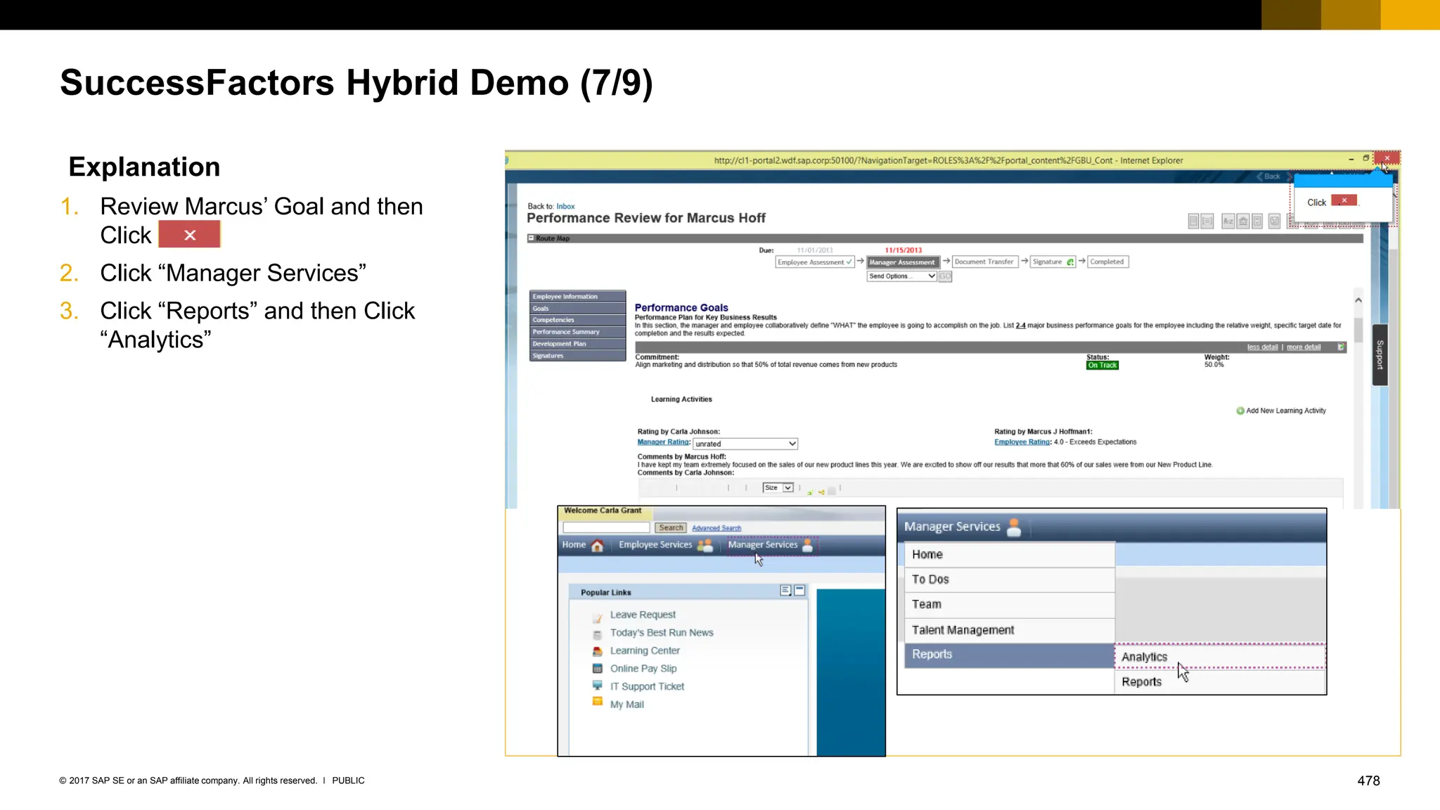Click the scroll up arrow of content area
Image resolution: width=1440 pixels, height=810 pixels.
click(x=1358, y=300)
